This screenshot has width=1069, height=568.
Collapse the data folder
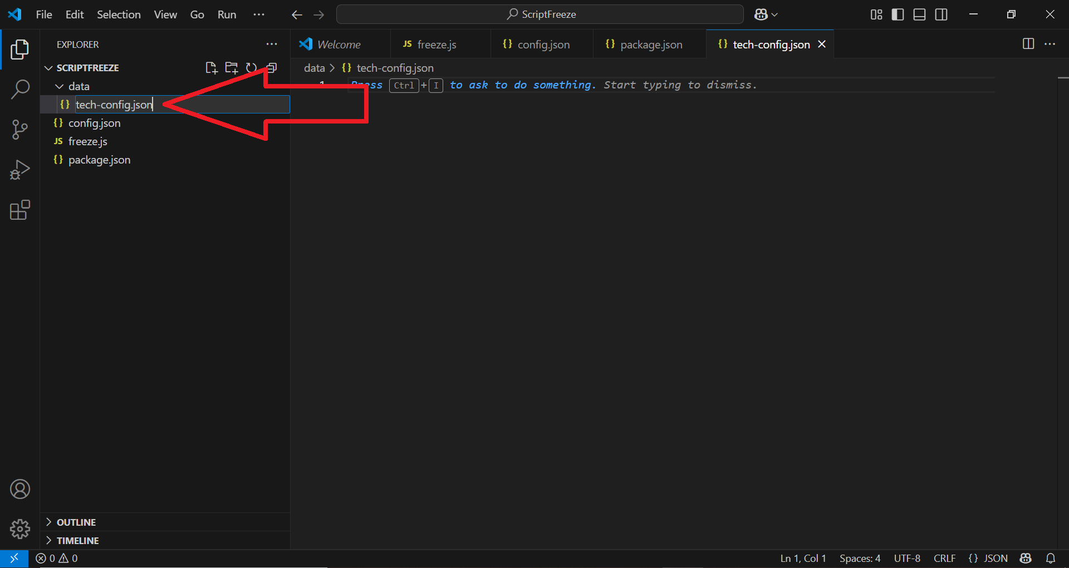[x=165, y=86]
